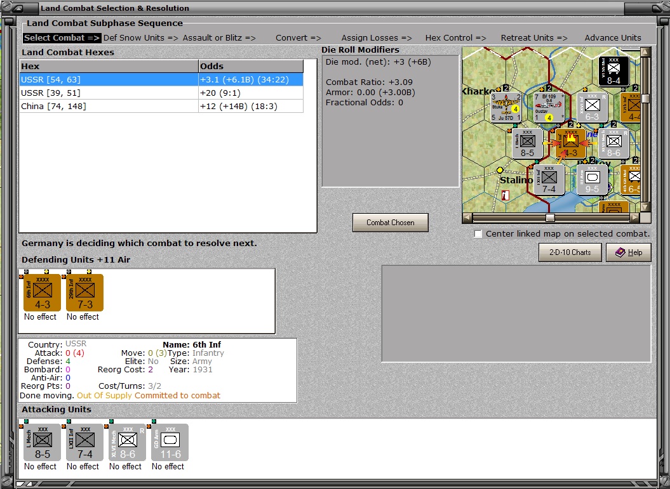Image resolution: width=670 pixels, height=489 pixels.
Task: Click the Assault or Blitz subphase label
Action: point(219,37)
